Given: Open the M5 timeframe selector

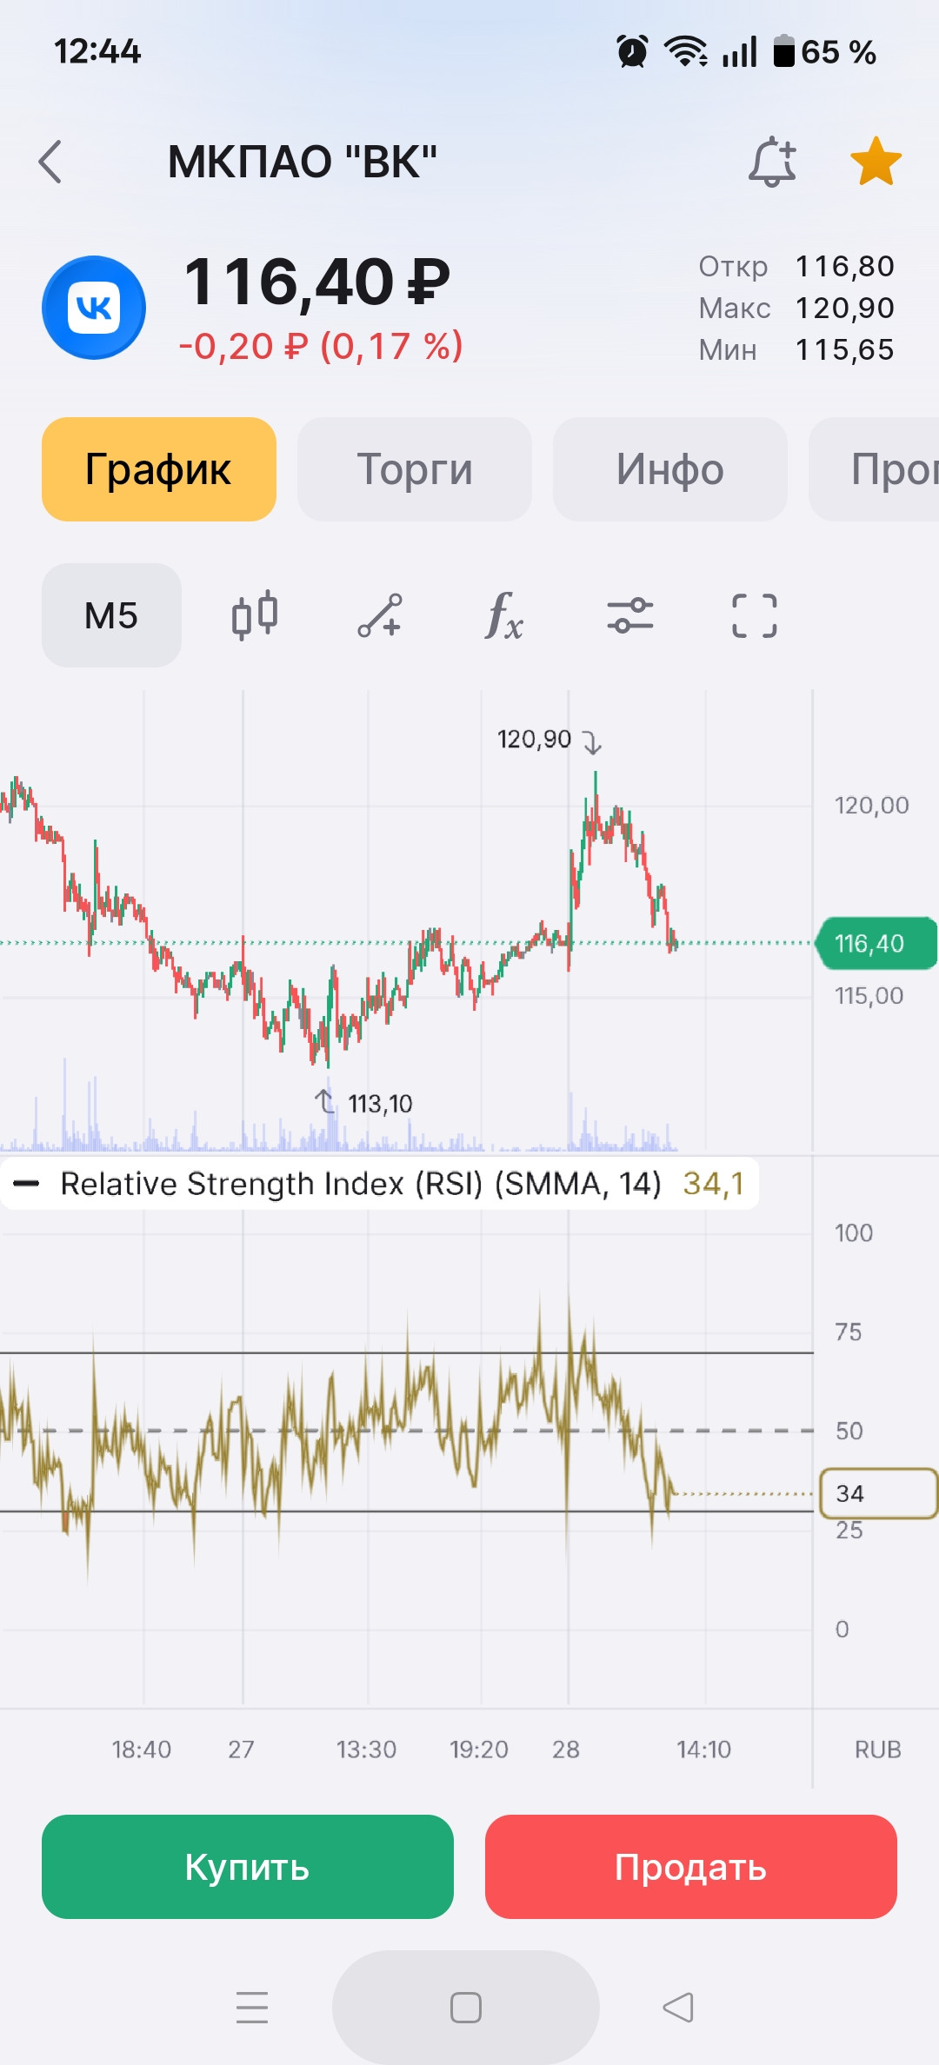Looking at the screenshot, I should pos(111,615).
